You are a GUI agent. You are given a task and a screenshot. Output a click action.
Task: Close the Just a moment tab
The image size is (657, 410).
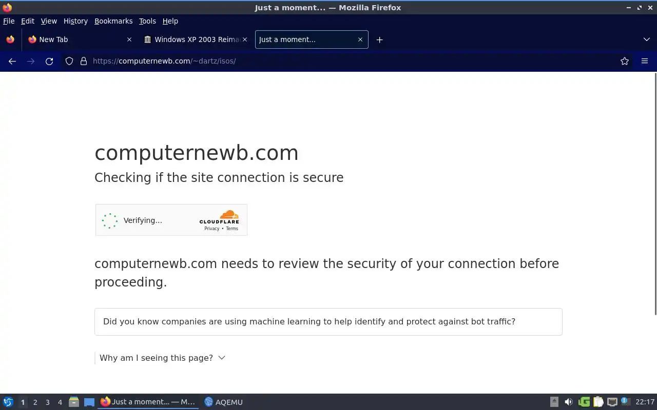pyautogui.click(x=360, y=39)
